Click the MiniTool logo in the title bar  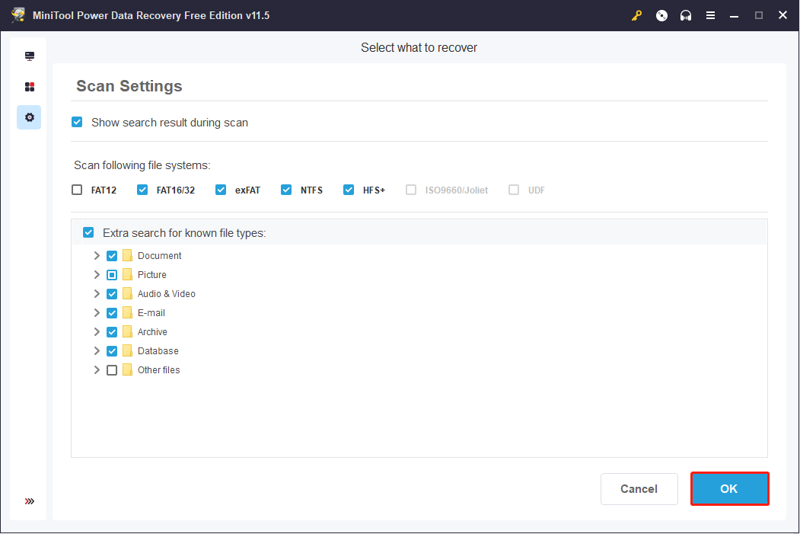point(17,14)
